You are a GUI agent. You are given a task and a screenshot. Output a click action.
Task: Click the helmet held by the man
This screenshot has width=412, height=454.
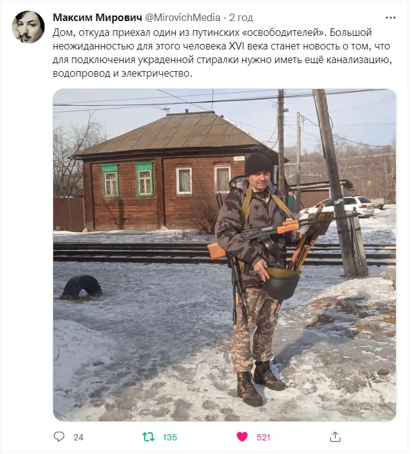click(x=283, y=283)
